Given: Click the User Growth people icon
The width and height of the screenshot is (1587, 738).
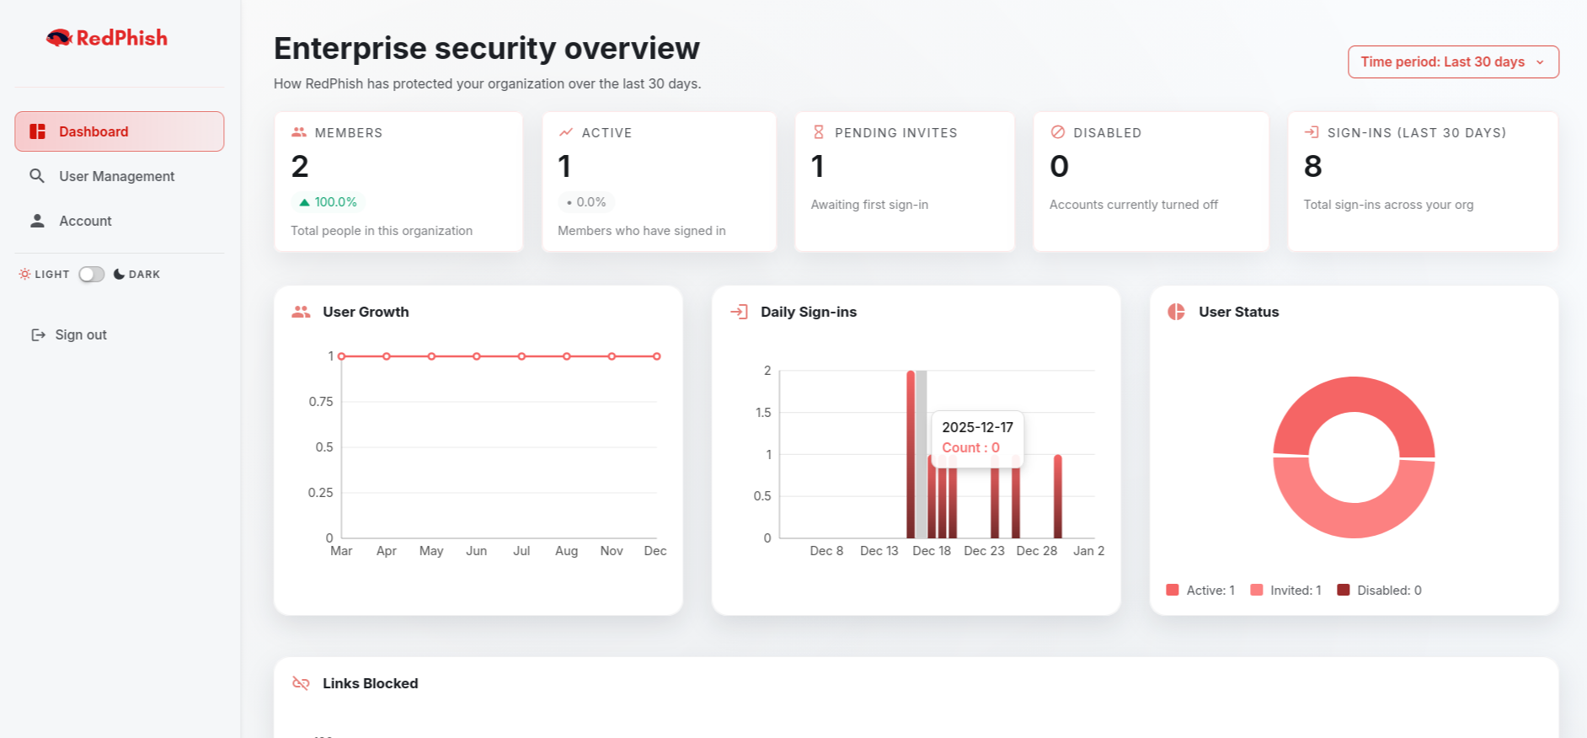Looking at the screenshot, I should coord(301,312).
